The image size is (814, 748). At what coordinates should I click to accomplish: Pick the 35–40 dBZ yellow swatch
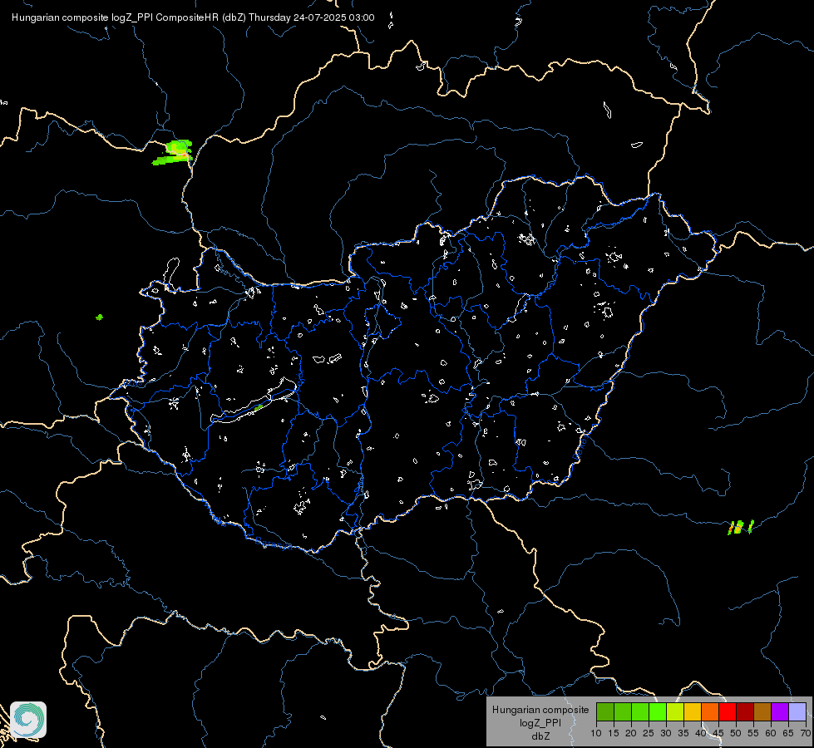693,711
